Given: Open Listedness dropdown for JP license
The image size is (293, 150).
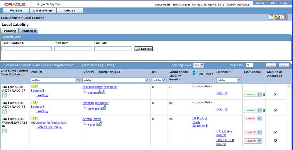Looking at the screenshot, I should point(253,132).
